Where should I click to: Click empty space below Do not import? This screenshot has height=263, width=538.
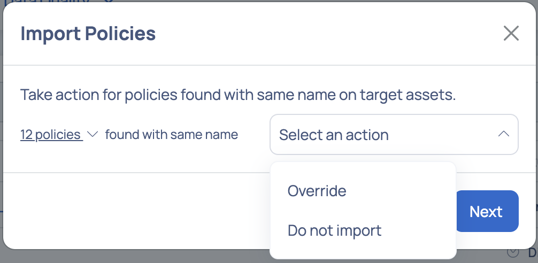point(363,250)
